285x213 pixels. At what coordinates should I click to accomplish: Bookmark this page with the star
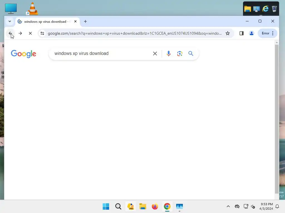tap(228, 33)
